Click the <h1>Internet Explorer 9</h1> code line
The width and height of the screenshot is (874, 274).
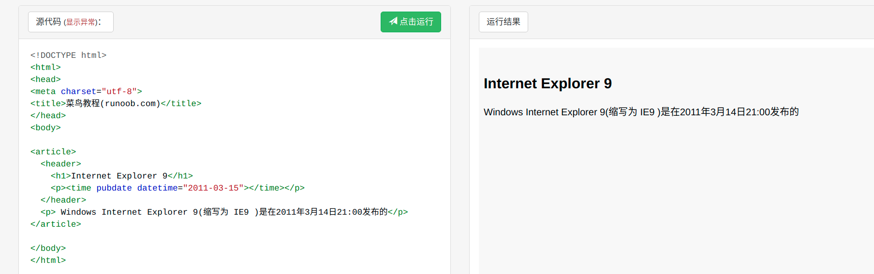click(122, 176)
